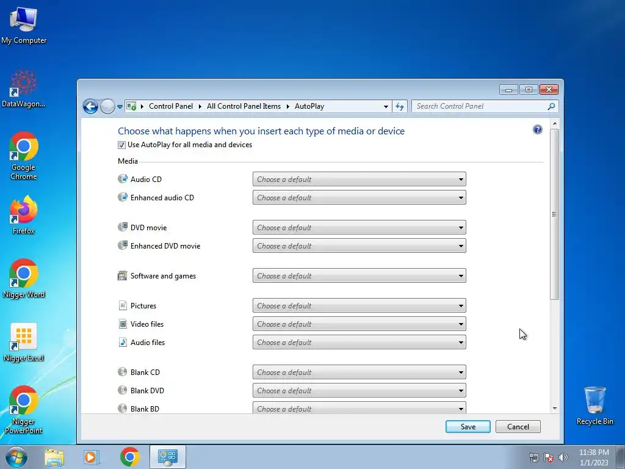Screen dimensions: 625x469
Task: Click the Blank BD label
Action: [145, 409]
